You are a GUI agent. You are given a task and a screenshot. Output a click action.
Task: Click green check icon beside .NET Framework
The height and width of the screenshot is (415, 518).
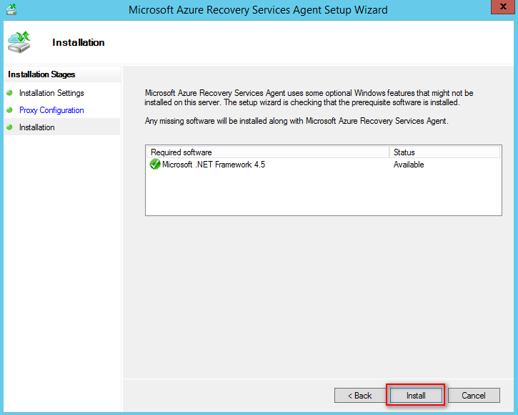(154, 164)
